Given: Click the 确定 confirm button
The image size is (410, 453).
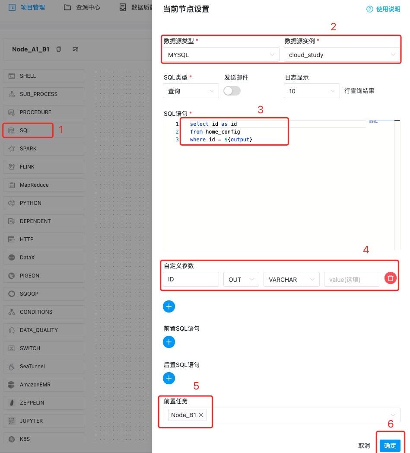Looking at the screenshot, I should [390, 446].
